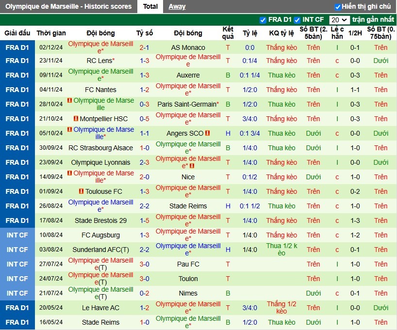The height and width of the screenshot is (330, 397).
Task: Click the Olympique de Marseille - Historic scores title
Action: tap(68, 6)
